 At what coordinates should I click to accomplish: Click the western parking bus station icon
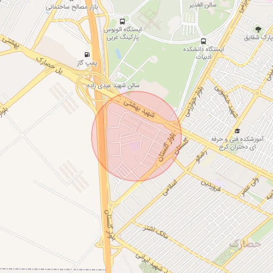click(x=122, y=21)
